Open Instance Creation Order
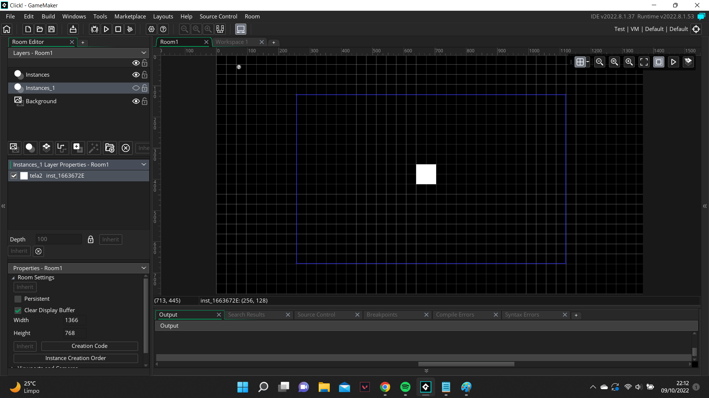 click(x=76, y=358)
